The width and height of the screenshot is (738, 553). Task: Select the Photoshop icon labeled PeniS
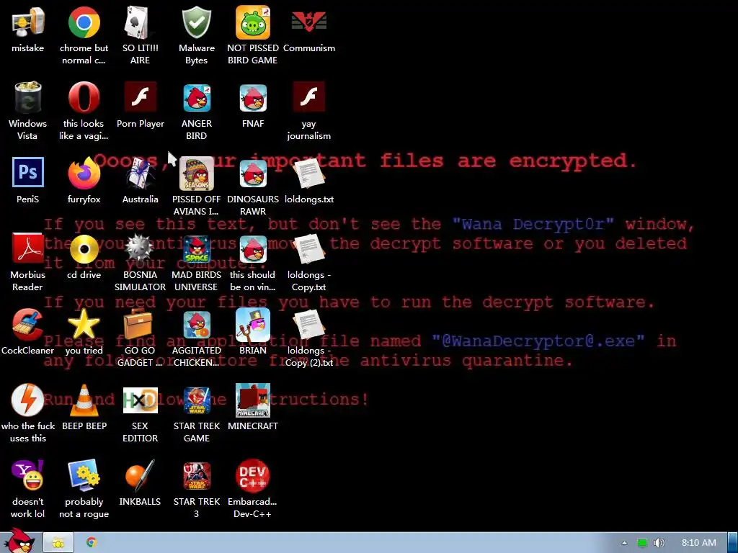point(28,173)
